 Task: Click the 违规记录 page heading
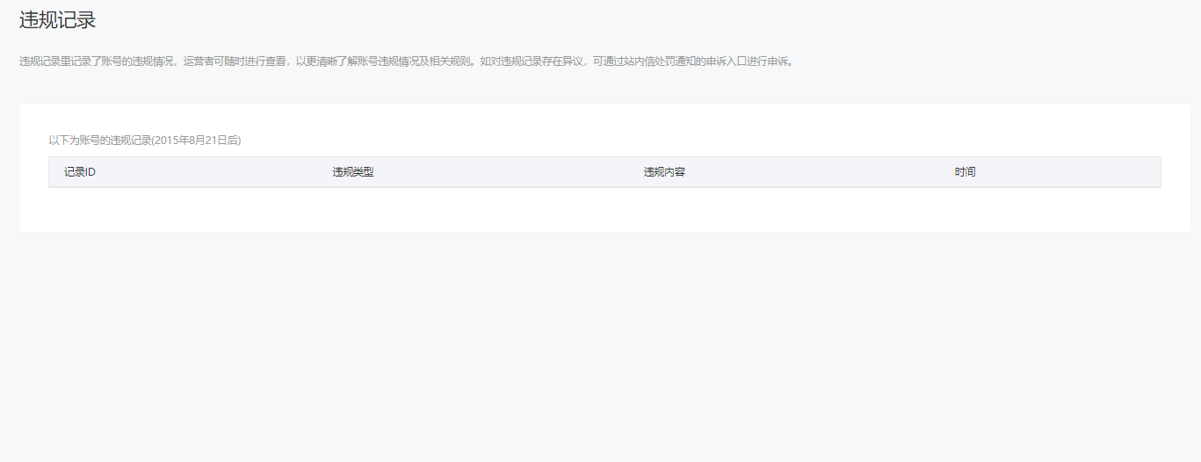tap(57, 19)
